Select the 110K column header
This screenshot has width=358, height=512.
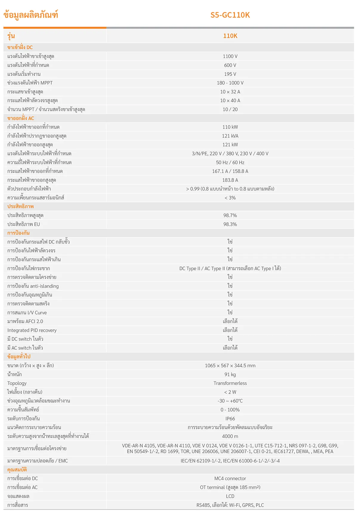230,36
